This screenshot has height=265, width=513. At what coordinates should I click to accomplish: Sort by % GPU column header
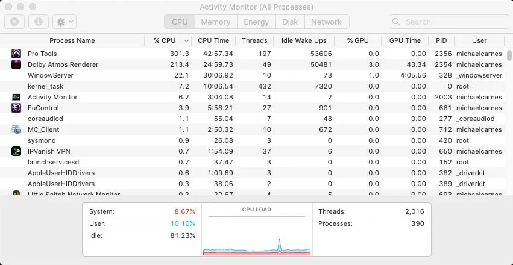click(x=357, y=40)
